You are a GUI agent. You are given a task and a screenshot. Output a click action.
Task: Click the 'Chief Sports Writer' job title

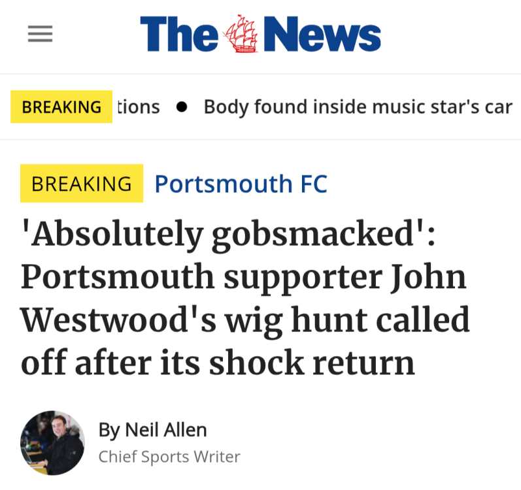(x=169, y=457)
